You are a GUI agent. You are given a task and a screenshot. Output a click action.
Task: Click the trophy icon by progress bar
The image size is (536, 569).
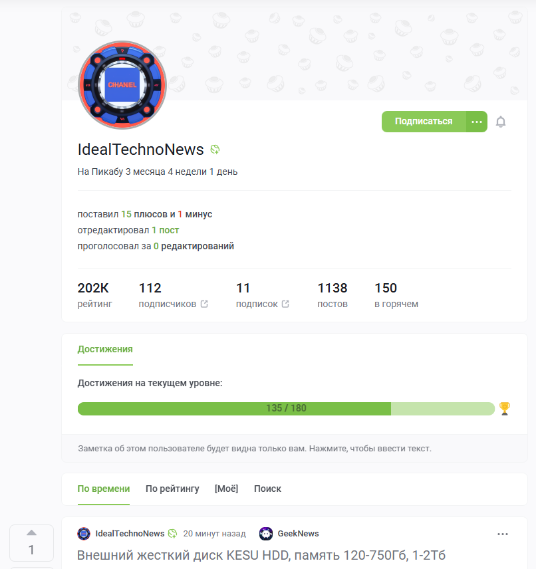point(504,409)
